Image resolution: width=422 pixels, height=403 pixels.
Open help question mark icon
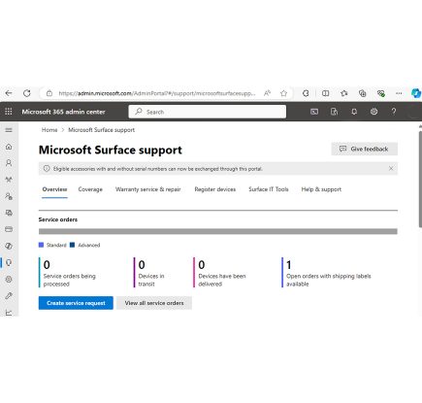394,112
